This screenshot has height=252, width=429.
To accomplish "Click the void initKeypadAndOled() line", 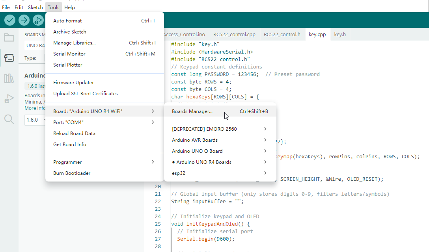I will pyautogui.click(x=211, y=224).
